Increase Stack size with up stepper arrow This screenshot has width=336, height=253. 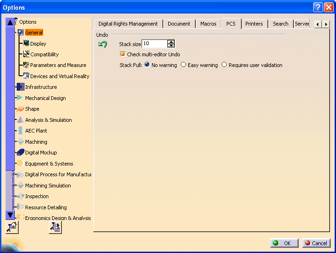coord(171,42)
